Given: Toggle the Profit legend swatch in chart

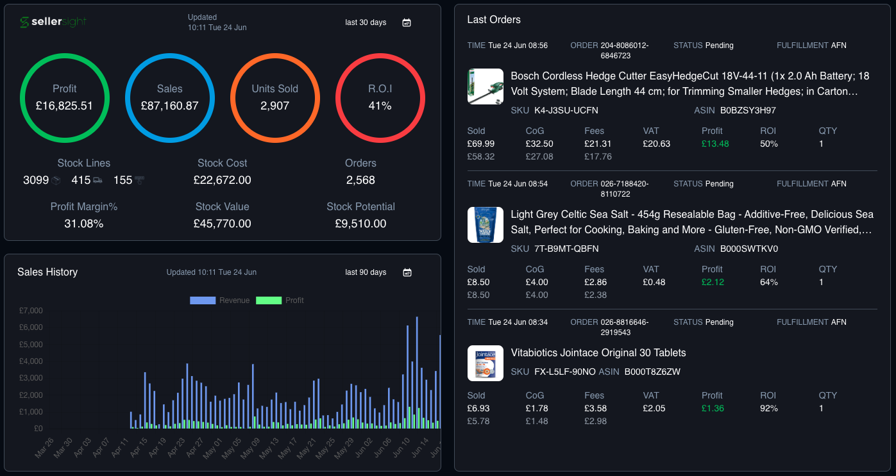Looking at the screenshot, I should pyautogui.click(x=269, y=300).
